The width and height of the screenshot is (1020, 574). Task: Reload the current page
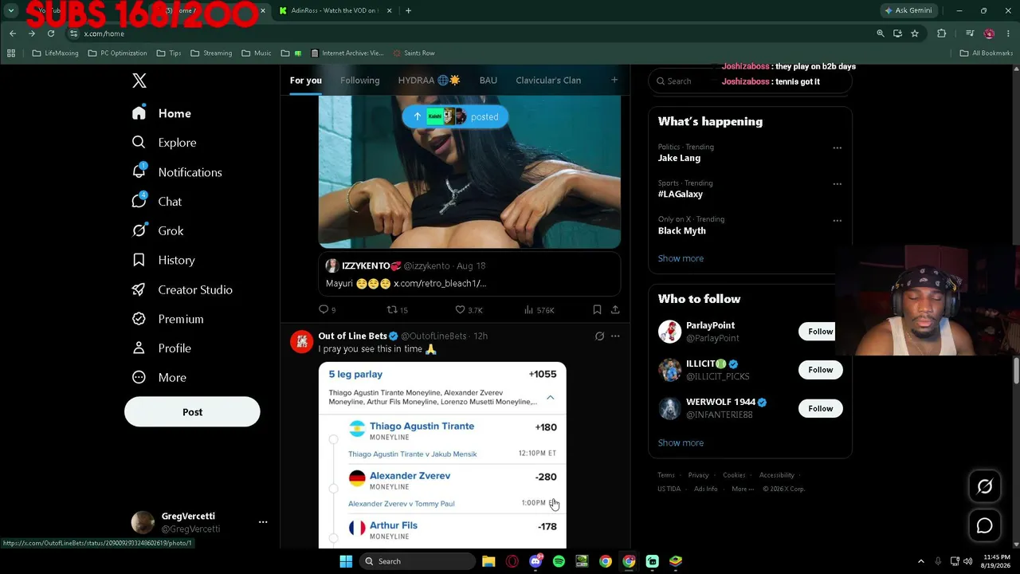[x=51, y=33]
